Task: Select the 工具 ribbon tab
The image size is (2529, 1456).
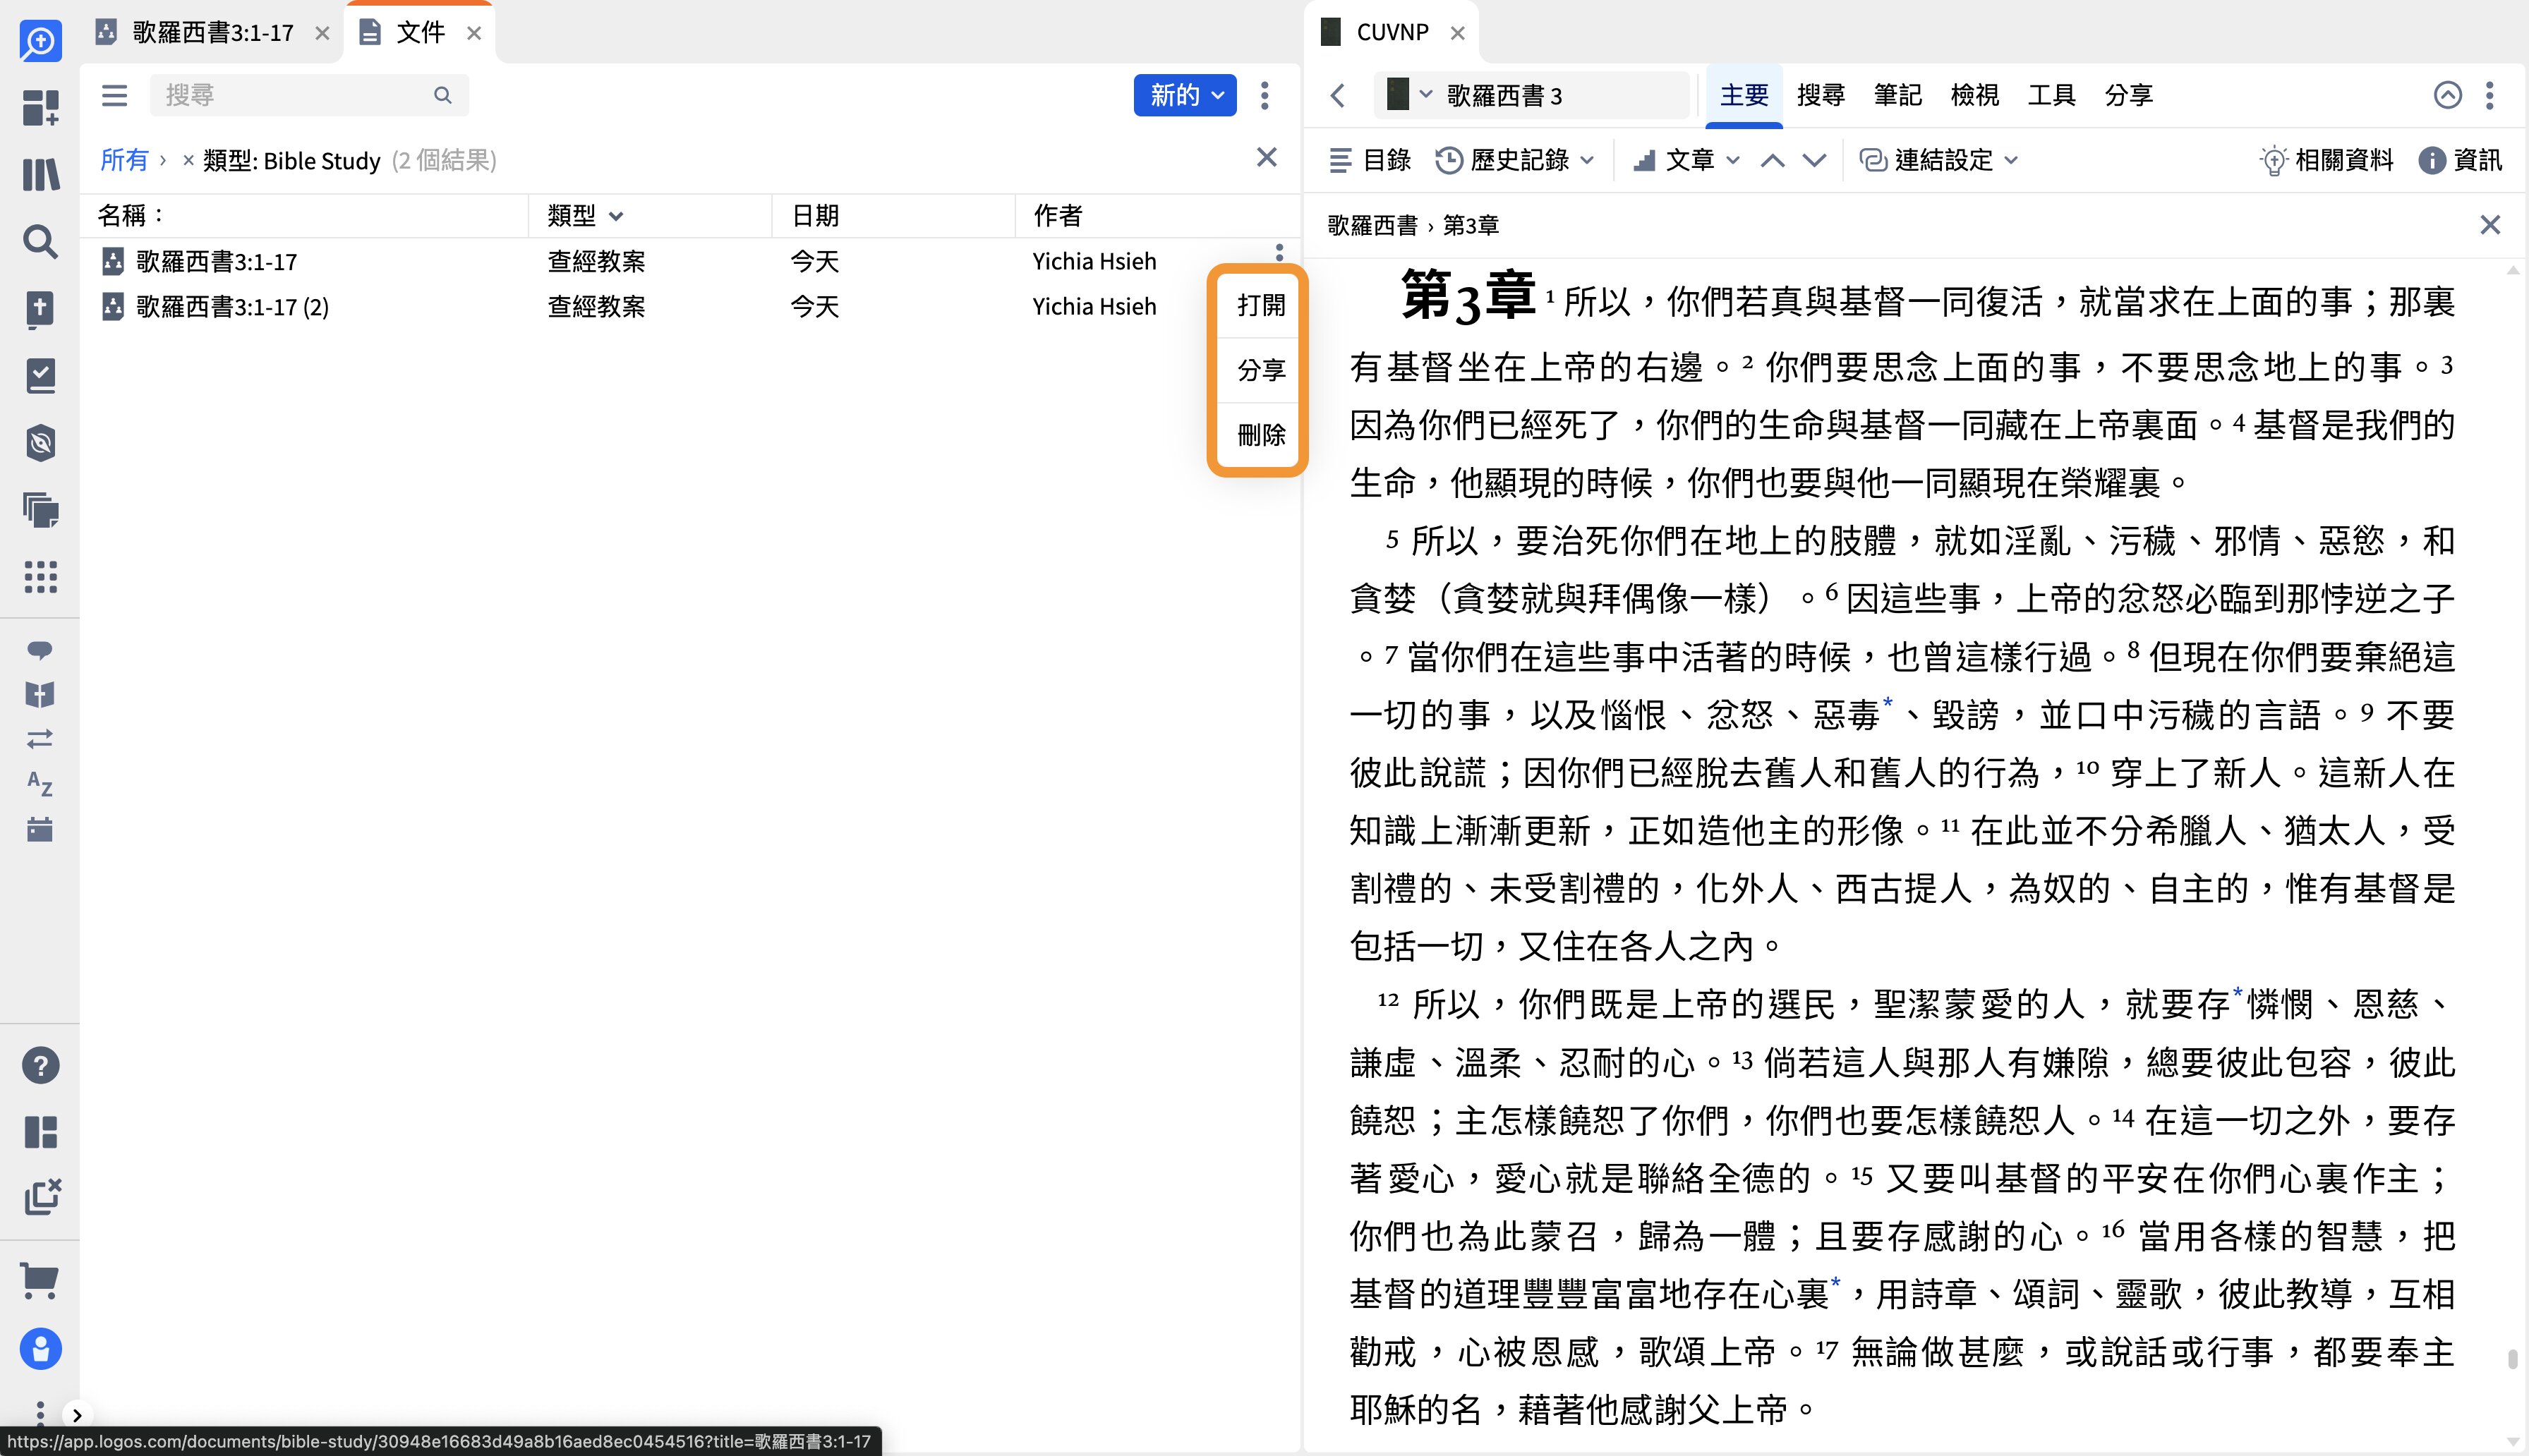Action: tap(2052, 95)
